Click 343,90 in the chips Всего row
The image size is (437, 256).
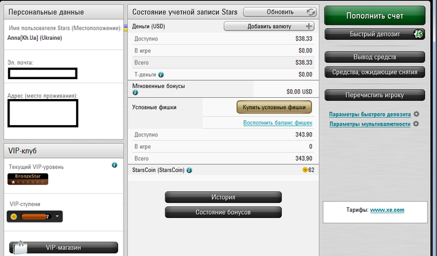304,158
